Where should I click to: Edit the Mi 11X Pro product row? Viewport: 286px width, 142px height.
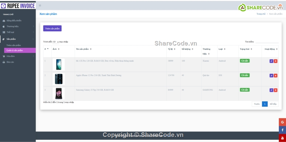point(272,61)
